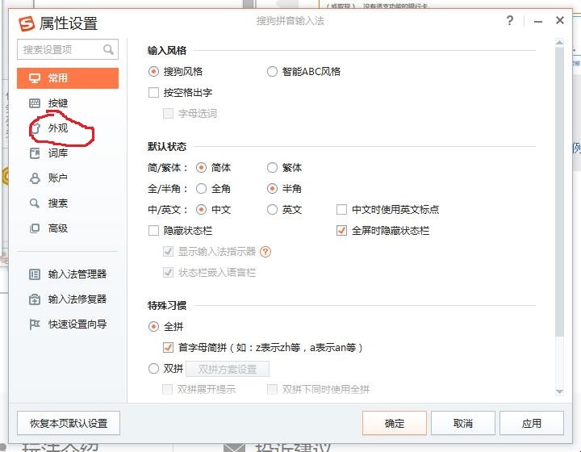This screenshot has height=452, width=581.
Task: Click the scrollbar down arrow
Action: [559, 391]
